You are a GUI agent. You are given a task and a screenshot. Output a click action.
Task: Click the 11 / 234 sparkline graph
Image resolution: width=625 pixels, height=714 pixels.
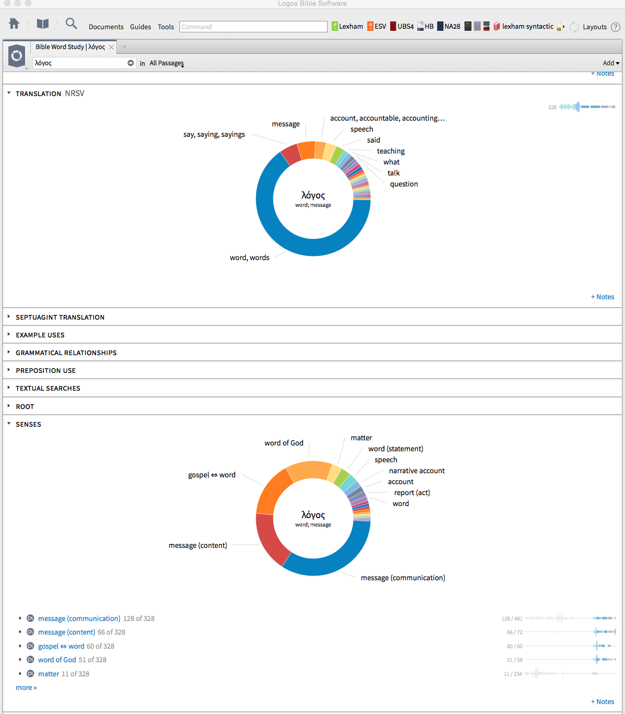pyautogui.click(x=570, y=674)
